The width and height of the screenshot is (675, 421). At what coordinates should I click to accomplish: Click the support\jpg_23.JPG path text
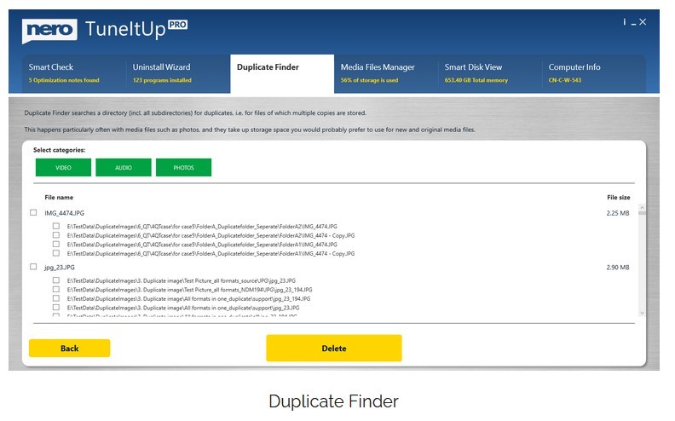(x=183, y=308)
